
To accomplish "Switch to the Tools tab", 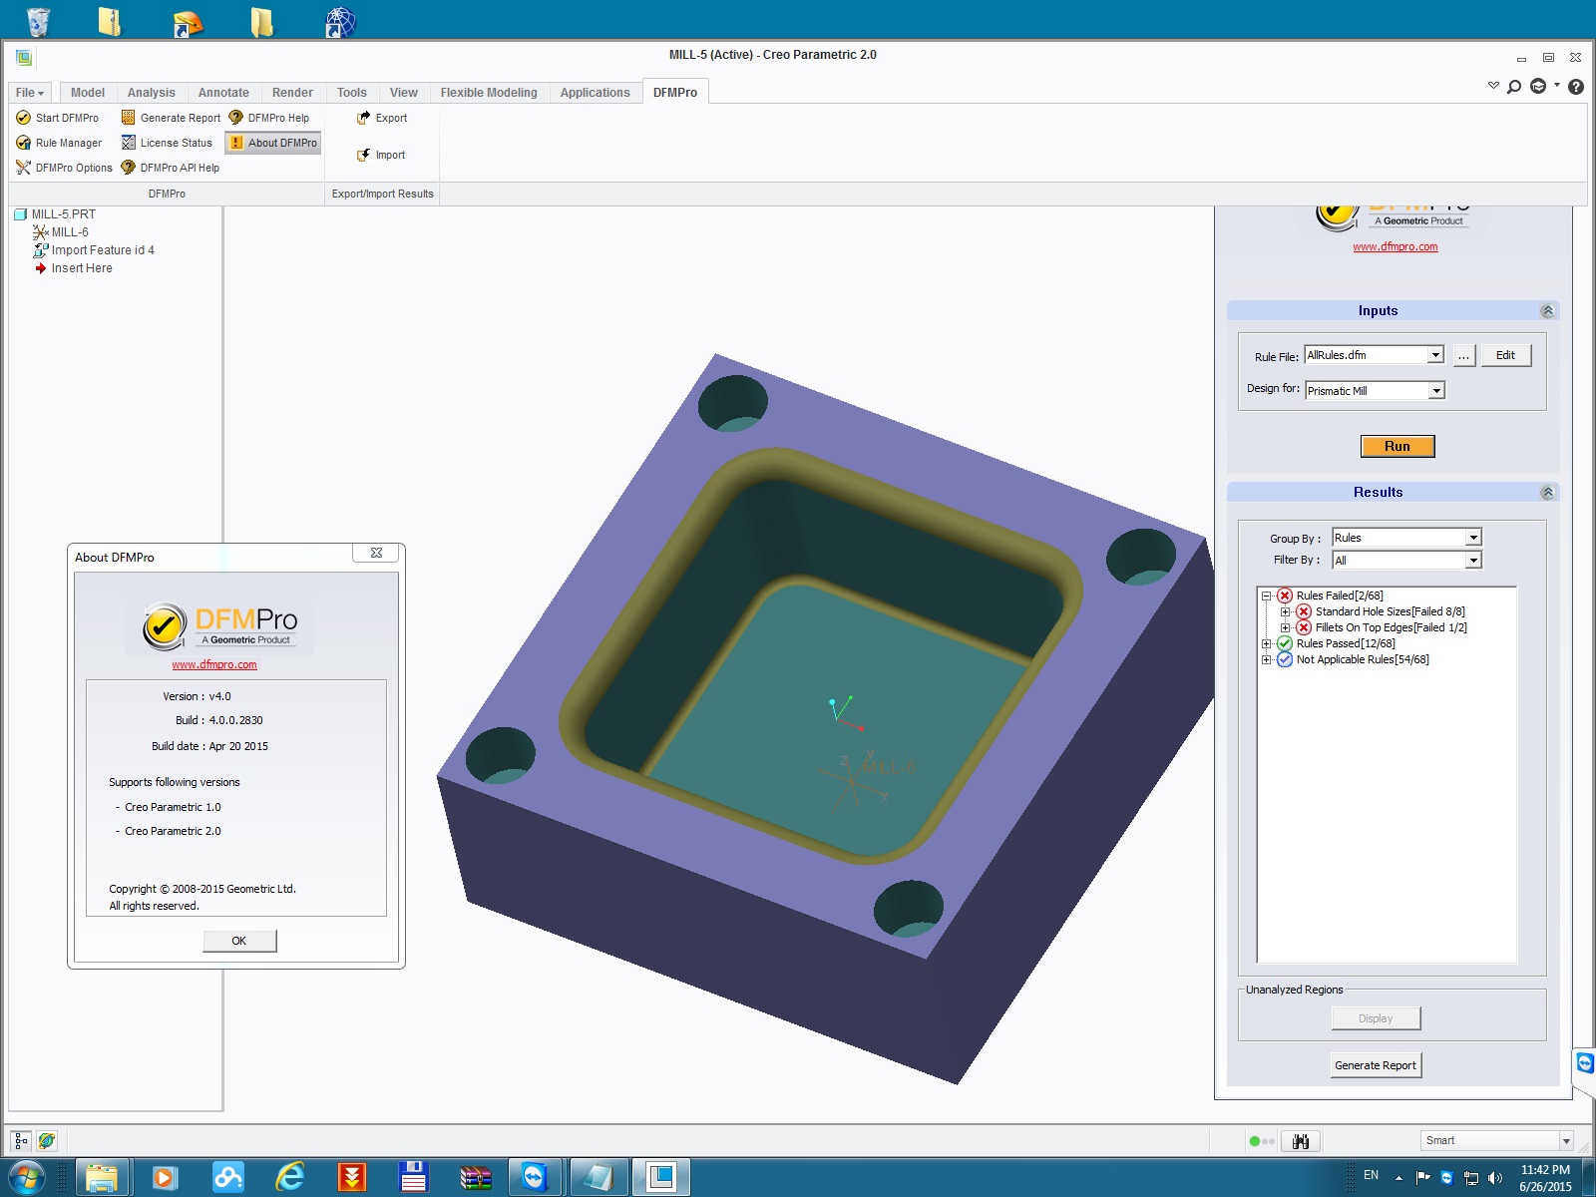I will click(x=352, y=93).
